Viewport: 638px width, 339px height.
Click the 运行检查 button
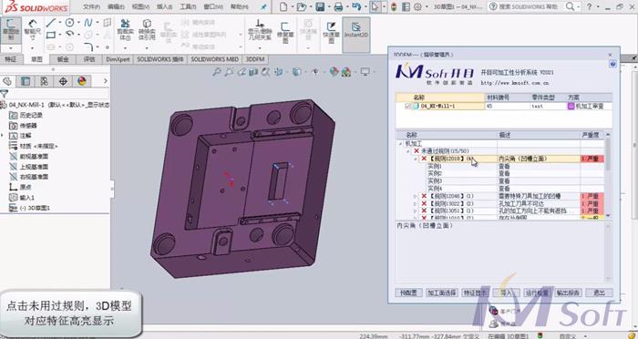tap(537, 293)
